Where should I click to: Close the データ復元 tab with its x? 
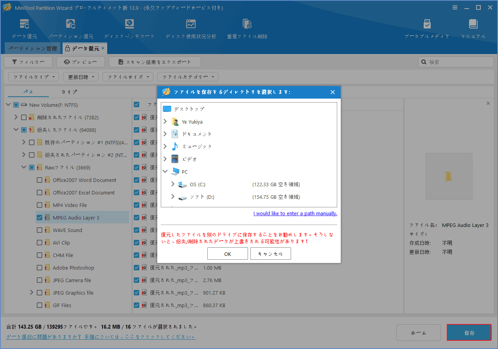[x=103, y=48]
